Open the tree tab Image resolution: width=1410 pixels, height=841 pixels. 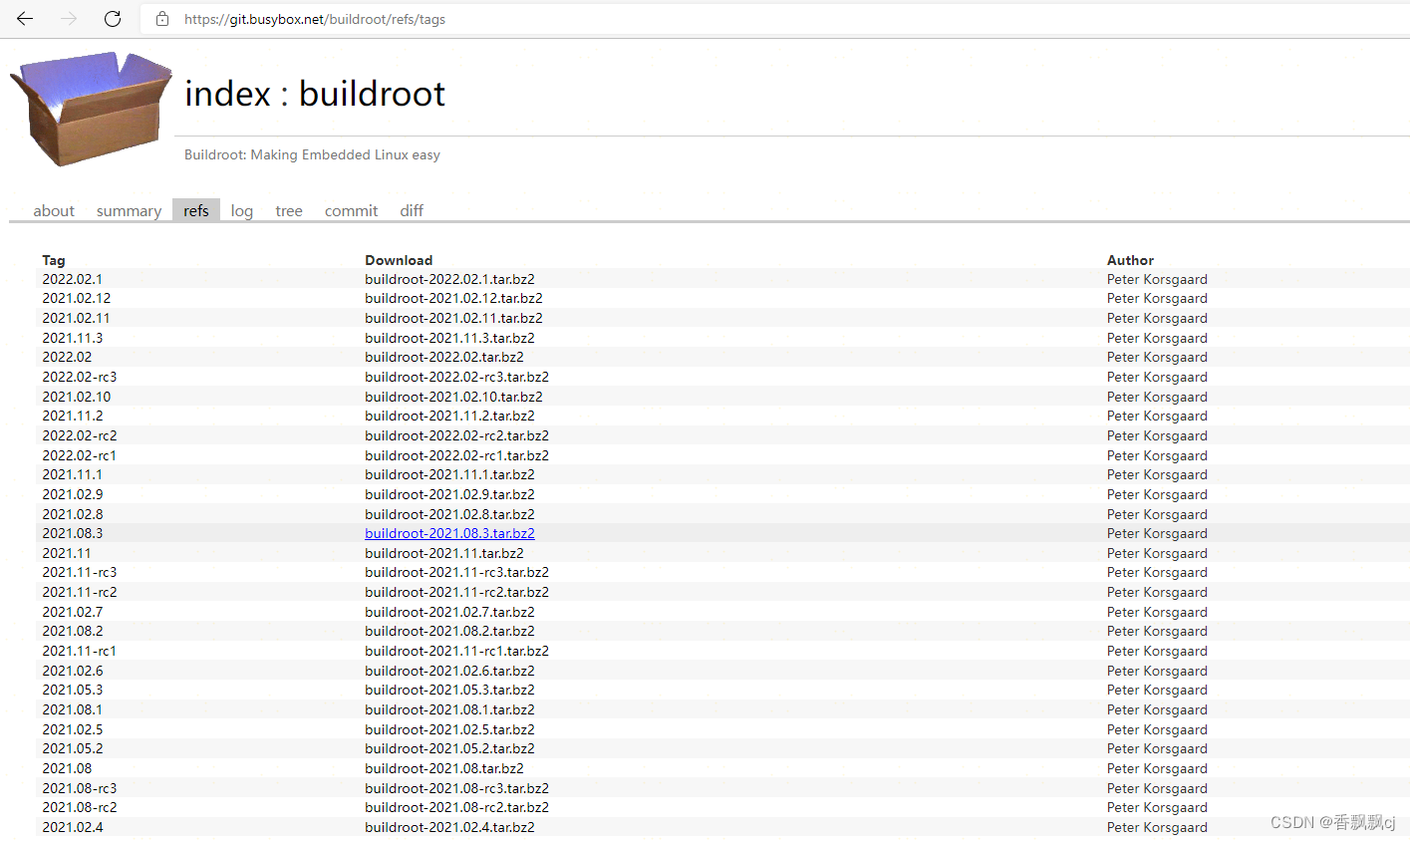[288, 210]
